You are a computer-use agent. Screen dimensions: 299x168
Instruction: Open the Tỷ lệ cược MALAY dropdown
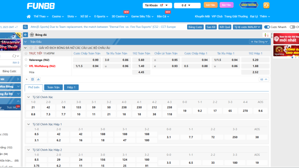point(247,27)
